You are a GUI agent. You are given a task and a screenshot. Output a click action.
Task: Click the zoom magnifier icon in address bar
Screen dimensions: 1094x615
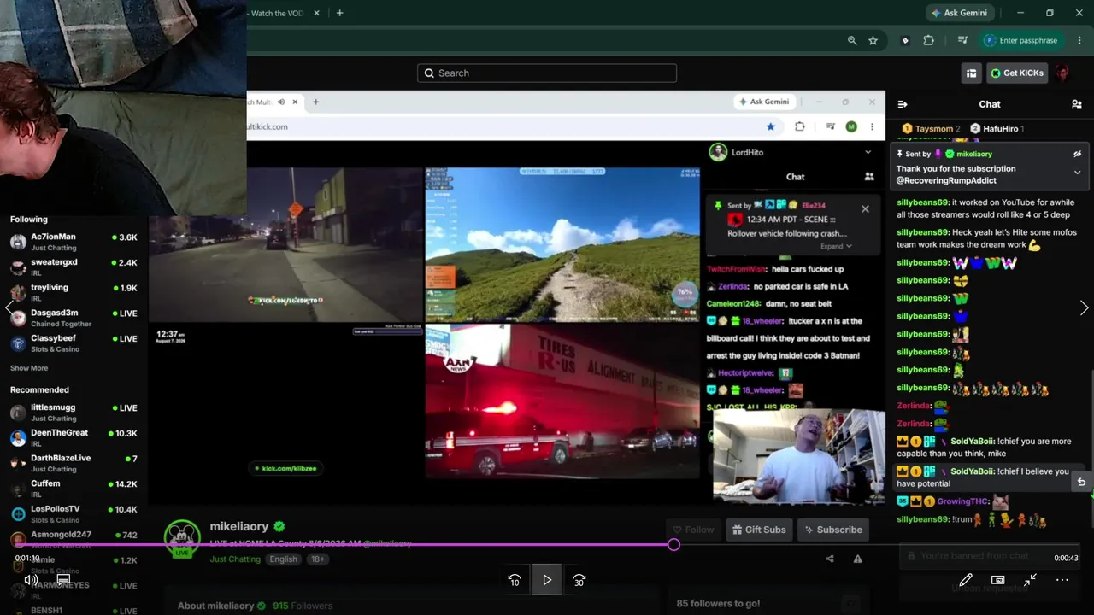click(x=852, y=40)
